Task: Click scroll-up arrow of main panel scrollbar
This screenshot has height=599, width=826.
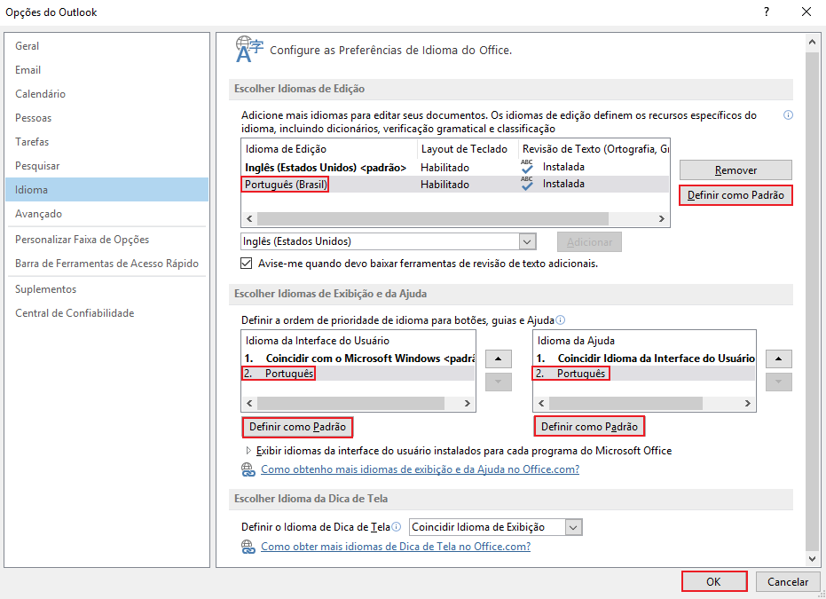Action: [813, 42]
